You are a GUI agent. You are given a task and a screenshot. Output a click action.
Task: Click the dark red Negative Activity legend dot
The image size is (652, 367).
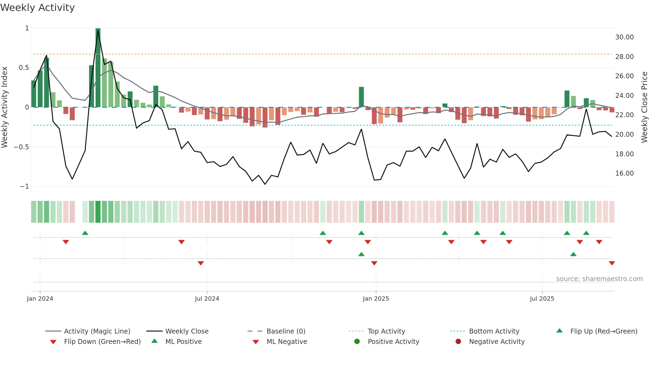458,341
